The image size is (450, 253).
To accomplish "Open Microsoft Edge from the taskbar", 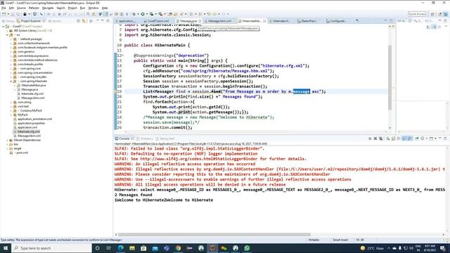I will [x=120, y=248].
